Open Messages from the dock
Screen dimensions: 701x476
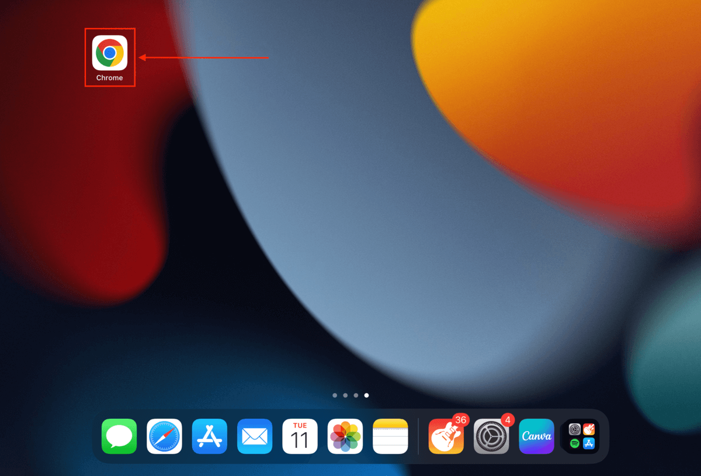[119, 436]
